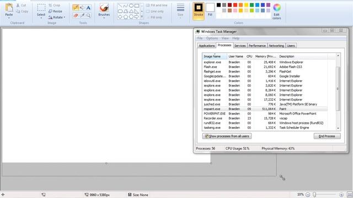Switch to the Users tab

click(291, 46)
